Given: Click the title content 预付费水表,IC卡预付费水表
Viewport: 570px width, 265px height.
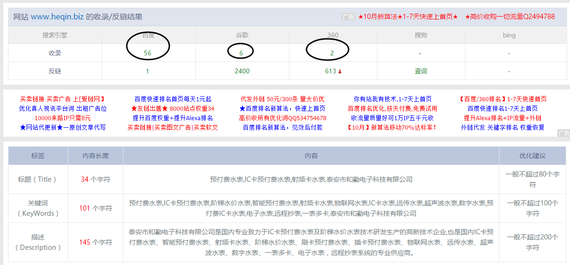Looking at the screenshot, I should coord(311,179).
